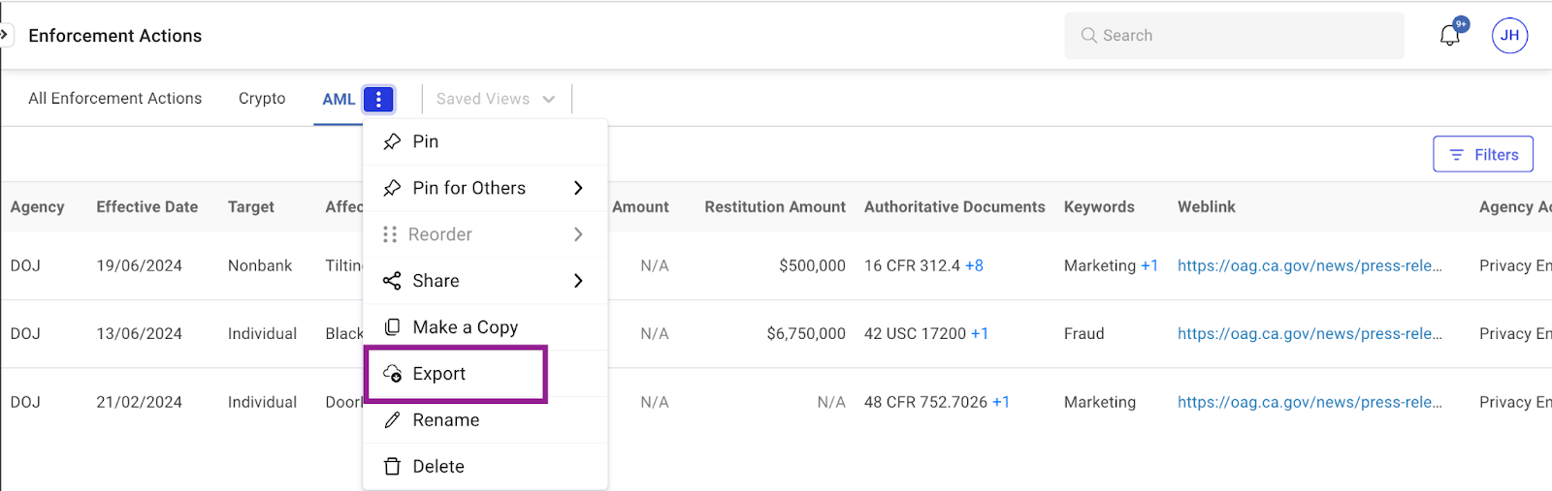Click the notification bell icon

(x=1449, y=36)
